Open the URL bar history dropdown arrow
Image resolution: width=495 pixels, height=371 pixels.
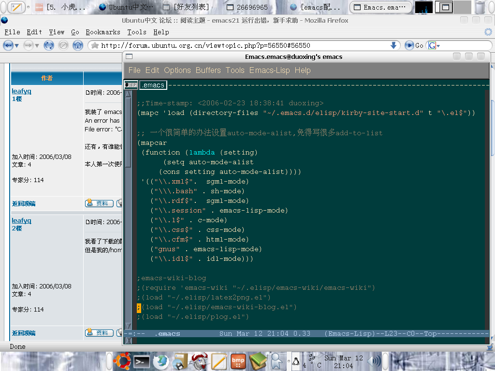(393, 45)
